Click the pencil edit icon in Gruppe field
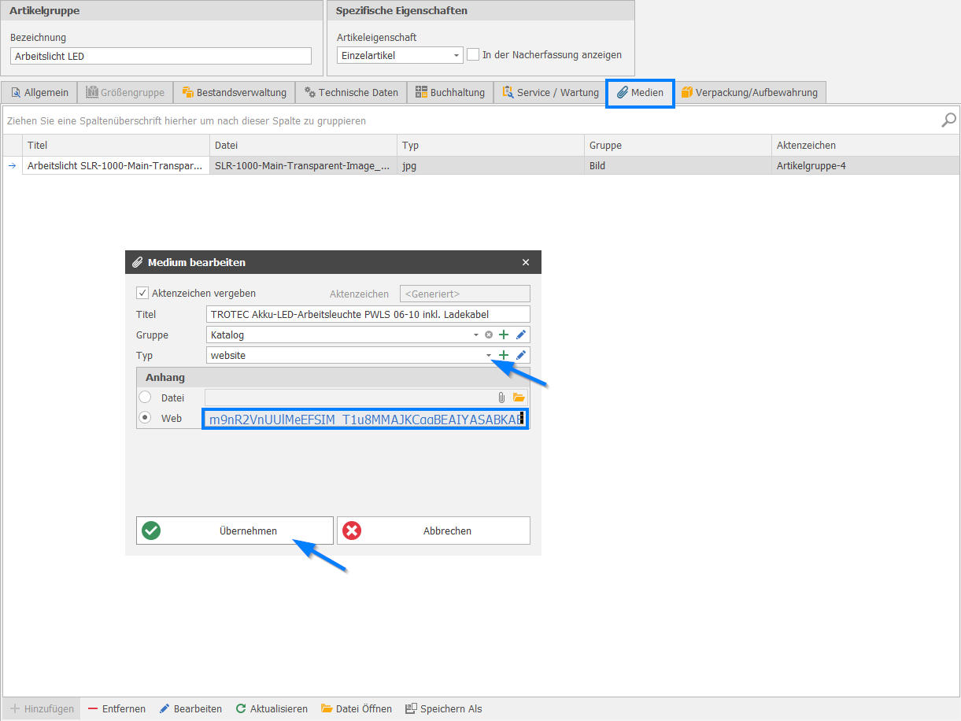Image resolution: width=961 pixels, height=721 pixels. point(520,335)
